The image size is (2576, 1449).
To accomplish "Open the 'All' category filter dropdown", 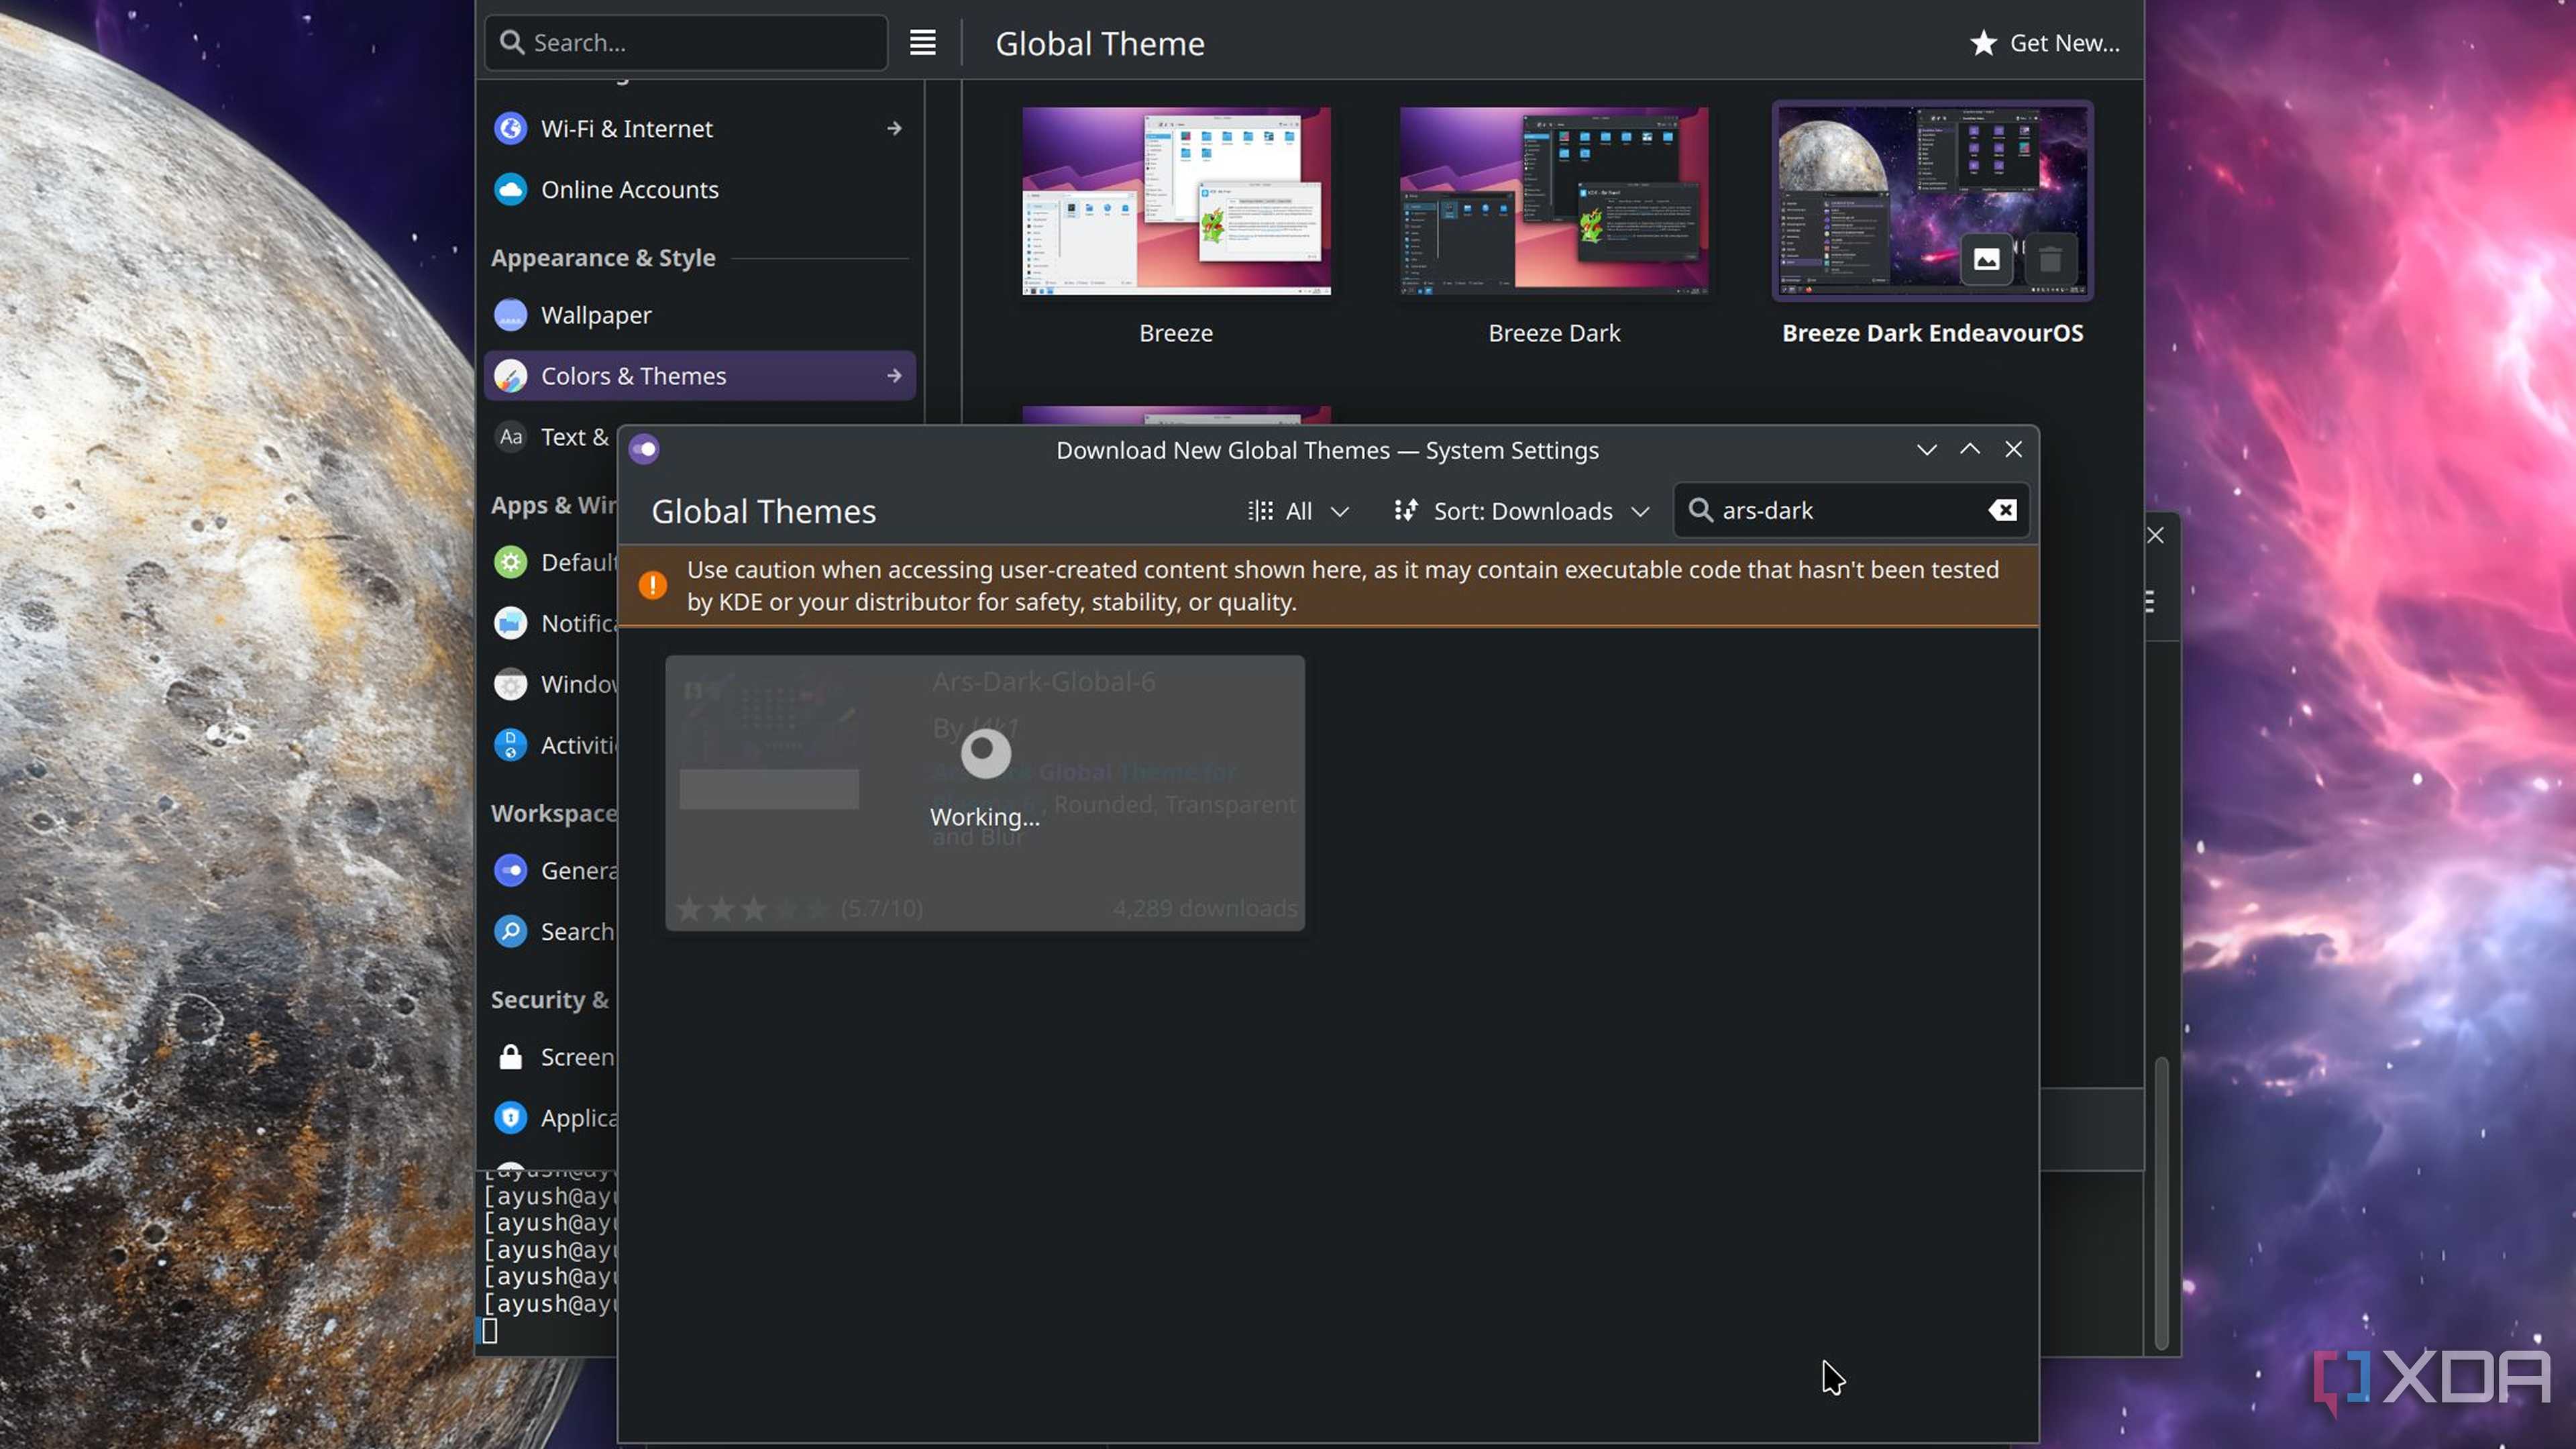I will 1299,511.
